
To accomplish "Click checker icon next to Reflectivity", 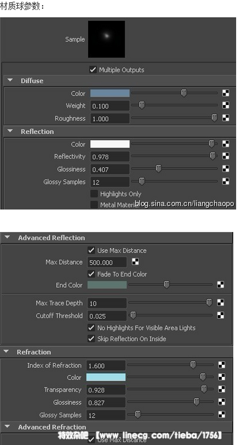I will 225,156.
